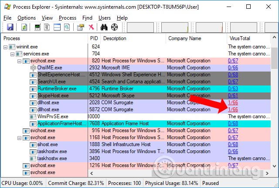279x188 pixels.
Task: Click the Process Explorer title bar app icon
Action: [x=7, y=7]
